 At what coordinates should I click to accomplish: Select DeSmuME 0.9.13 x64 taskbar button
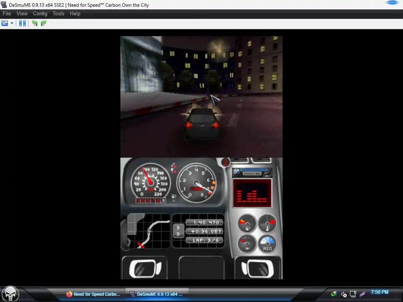coord(157,294)
